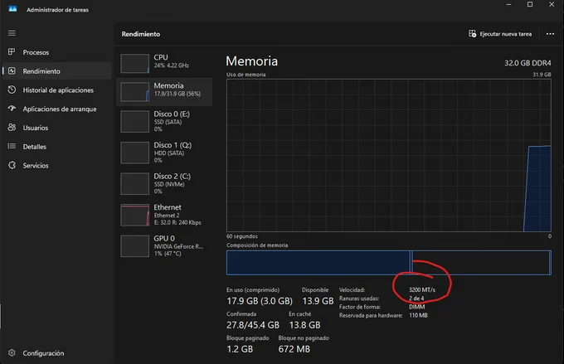Click the 'Ethernet 2' adapter label

[167, 216]
